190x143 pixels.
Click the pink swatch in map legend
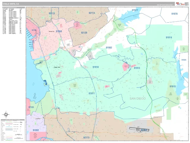9,123
